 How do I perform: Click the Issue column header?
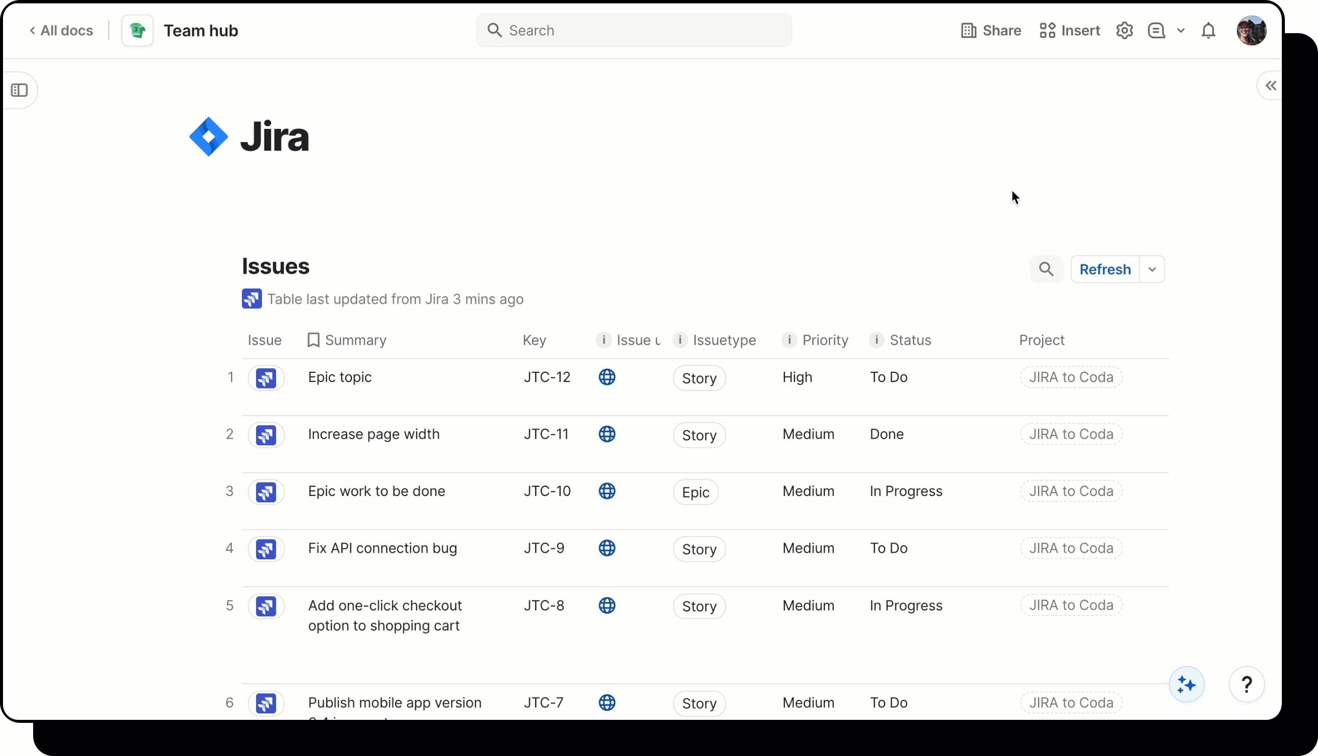(x=264, y=340)
